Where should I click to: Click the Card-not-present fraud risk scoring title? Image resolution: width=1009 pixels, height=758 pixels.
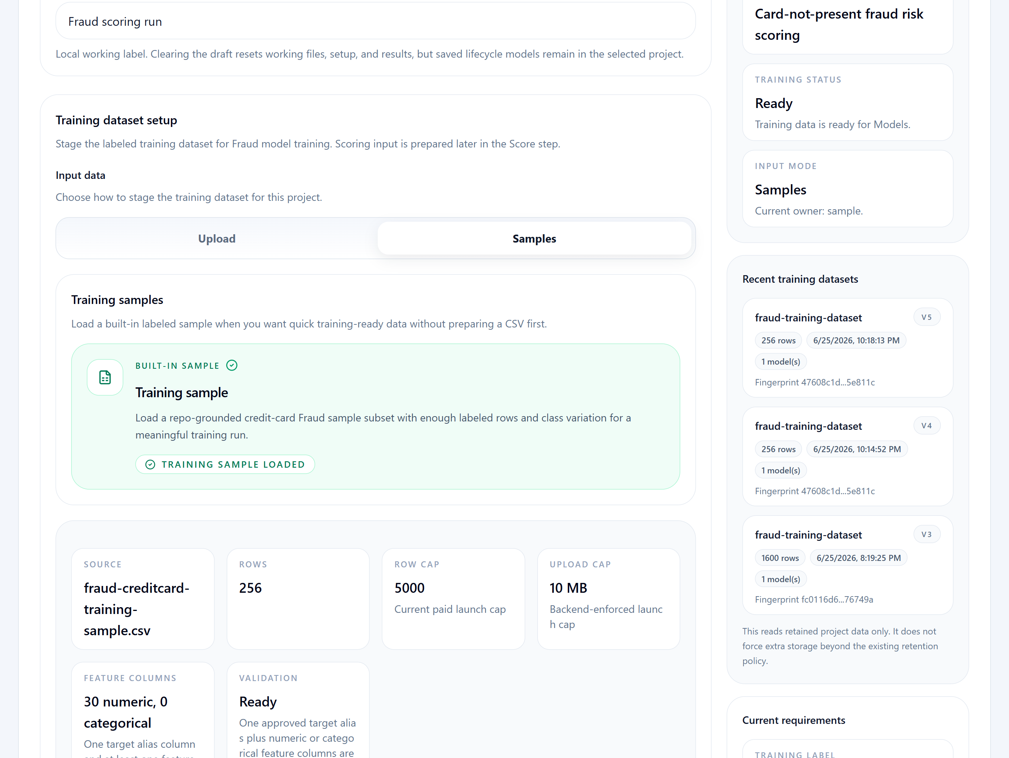pos(839,25)
